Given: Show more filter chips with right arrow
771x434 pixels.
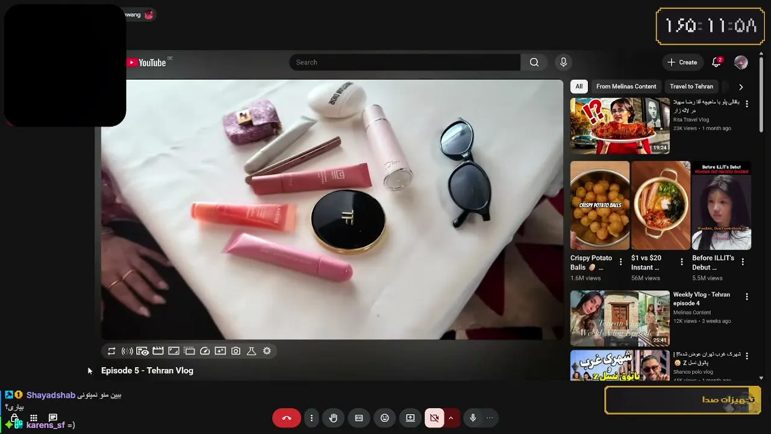Looking at the screenshot, I should click(x=741, y=87).
